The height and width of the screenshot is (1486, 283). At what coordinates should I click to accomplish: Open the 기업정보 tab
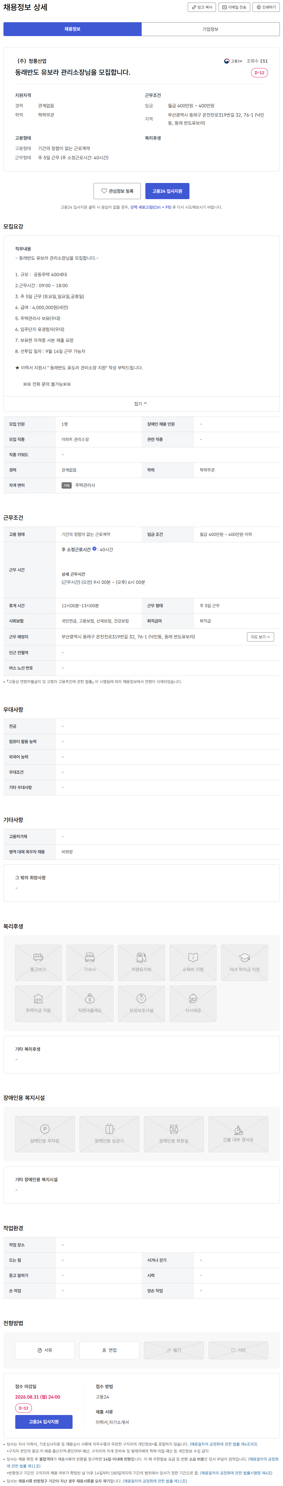coord(210,29)
